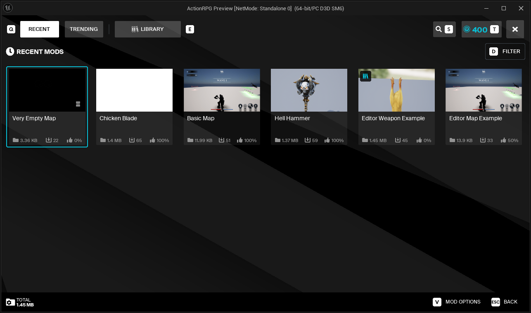Open the Library tab
Screen dimensions: 531x313
point(147,29)
